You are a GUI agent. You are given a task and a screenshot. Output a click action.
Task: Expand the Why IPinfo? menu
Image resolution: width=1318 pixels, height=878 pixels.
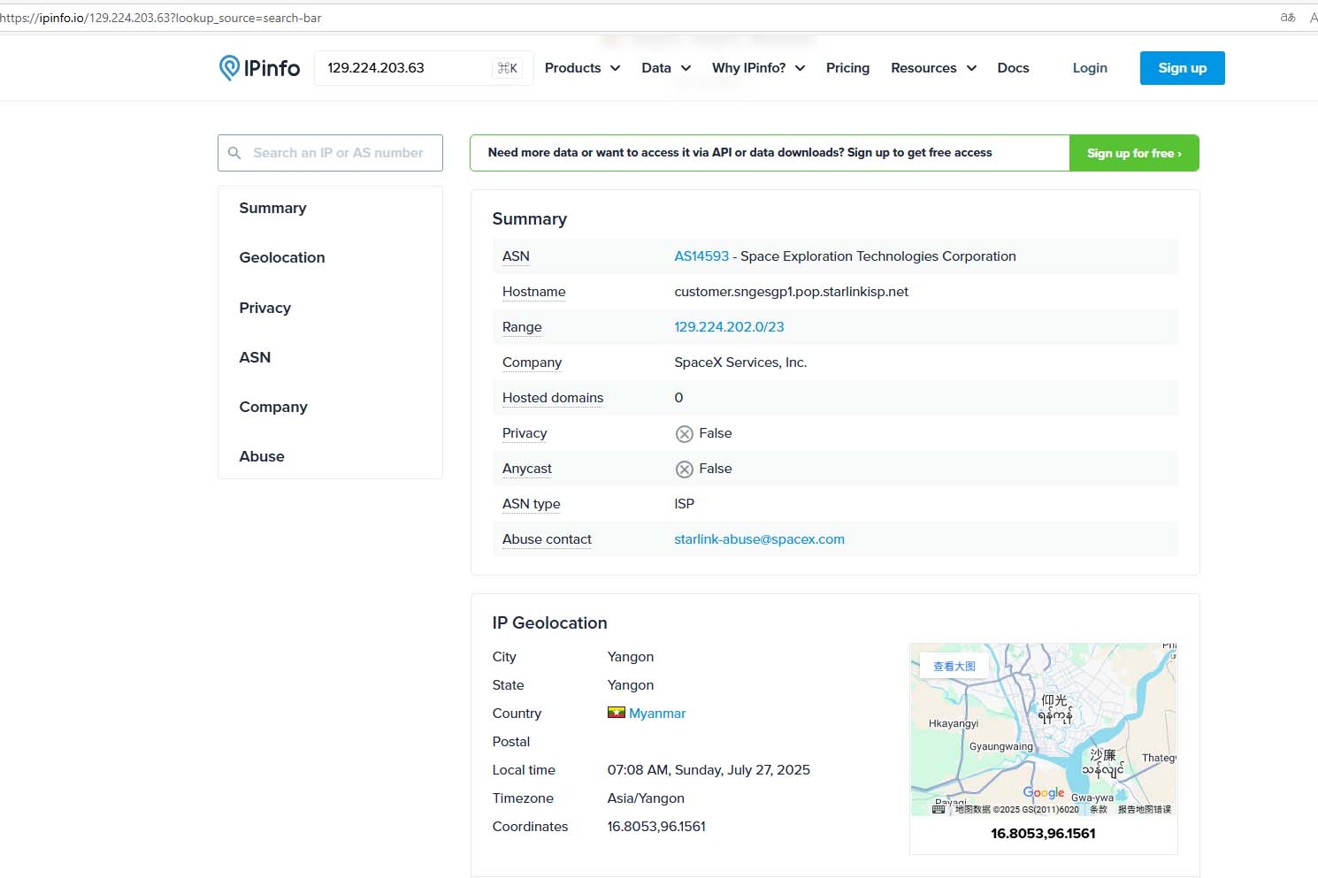click(758, 68)
